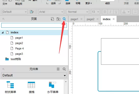Open the 文件 toolbar group
The height and width of the screenshot is (94, 139).
click(5, 4)
